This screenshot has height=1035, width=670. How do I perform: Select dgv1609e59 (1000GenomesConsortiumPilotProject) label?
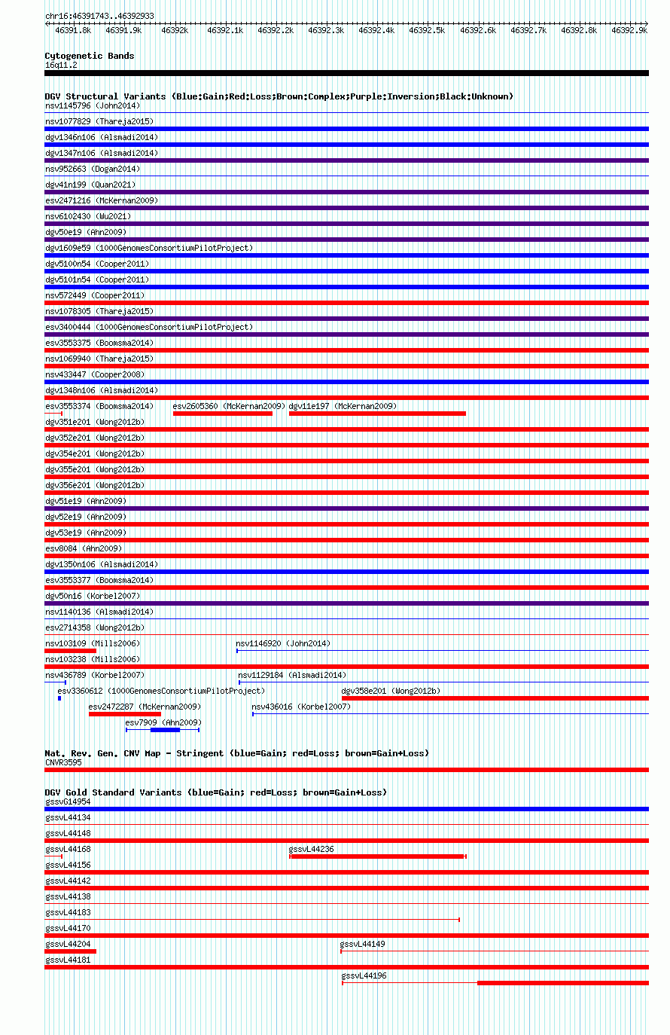click(x=149, y=248)
